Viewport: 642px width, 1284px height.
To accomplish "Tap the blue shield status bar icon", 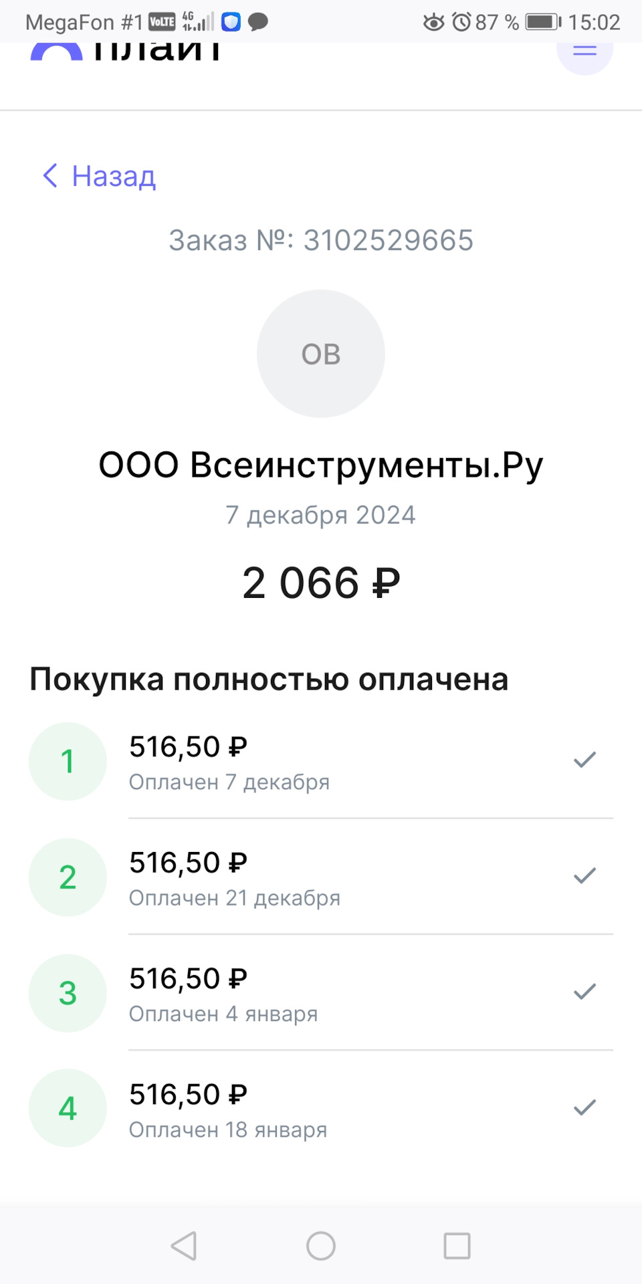I will [231, 22].
